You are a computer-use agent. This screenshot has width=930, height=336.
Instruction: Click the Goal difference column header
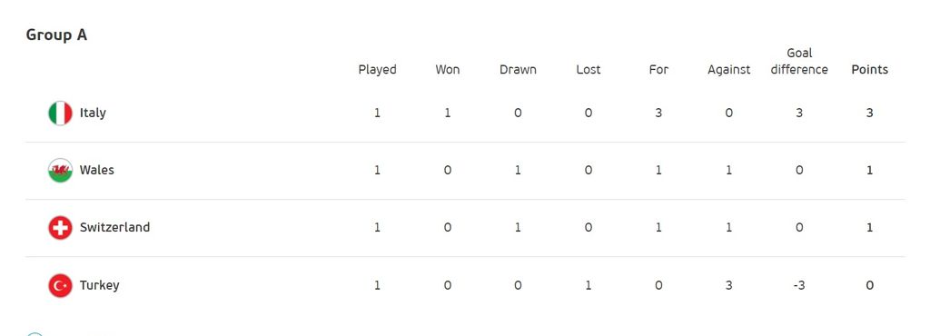click(x=799, y=61)
